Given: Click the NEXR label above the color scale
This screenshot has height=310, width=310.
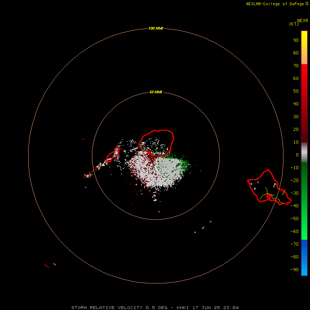Looking at the screenshot, I should point(302,21).
